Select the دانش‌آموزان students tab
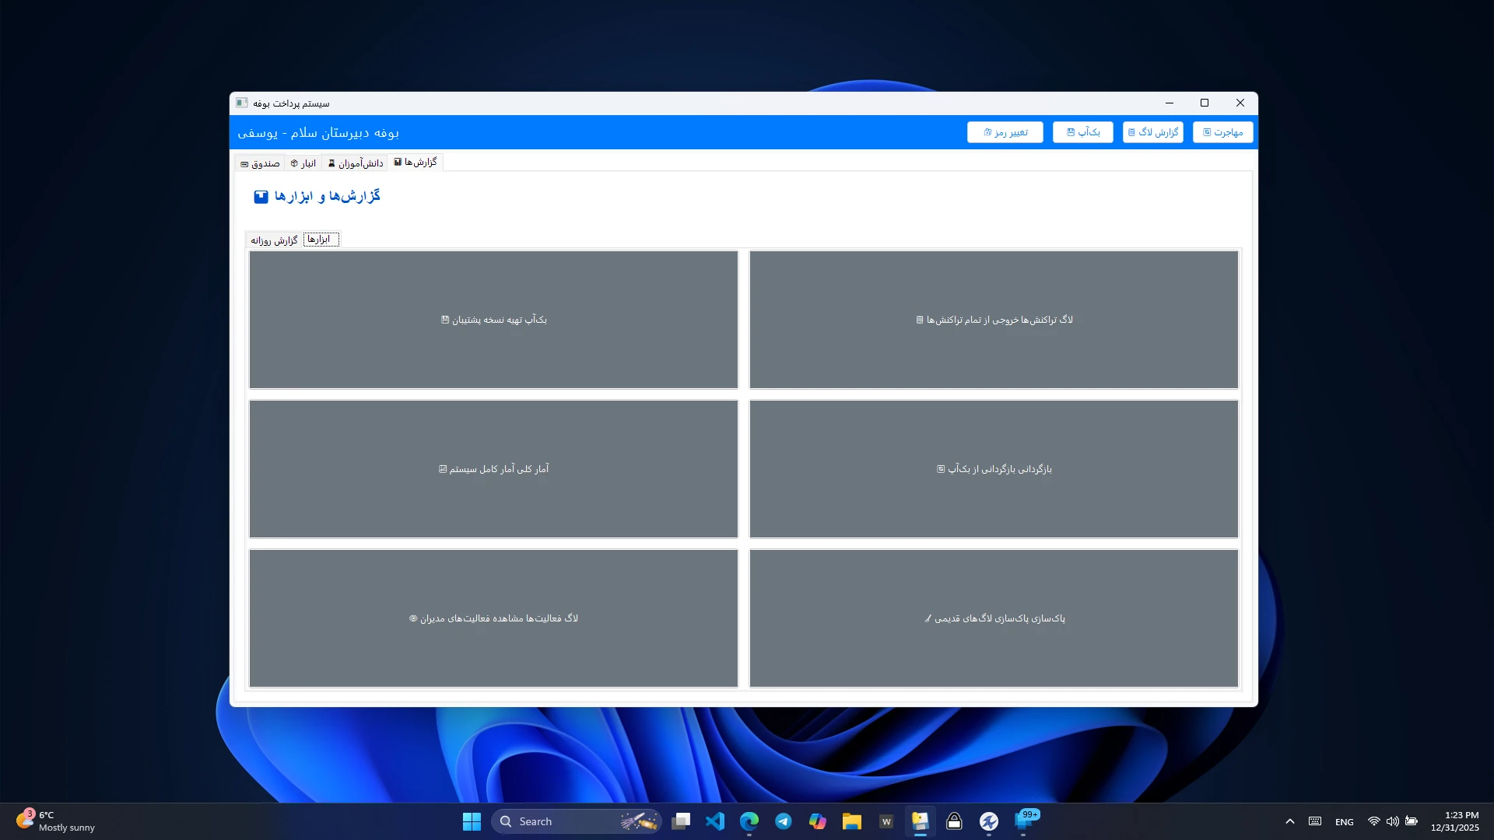This screenshot has height=840, width=1494. click(x=356, y=163)
